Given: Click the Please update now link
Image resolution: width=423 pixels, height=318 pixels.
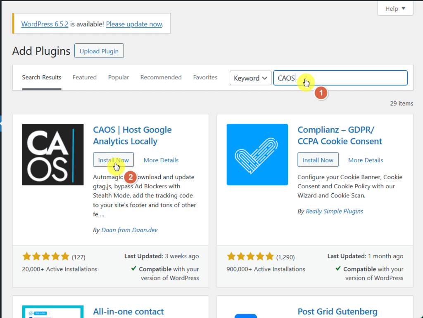Looking at the screenshot, I should (134, 24).
